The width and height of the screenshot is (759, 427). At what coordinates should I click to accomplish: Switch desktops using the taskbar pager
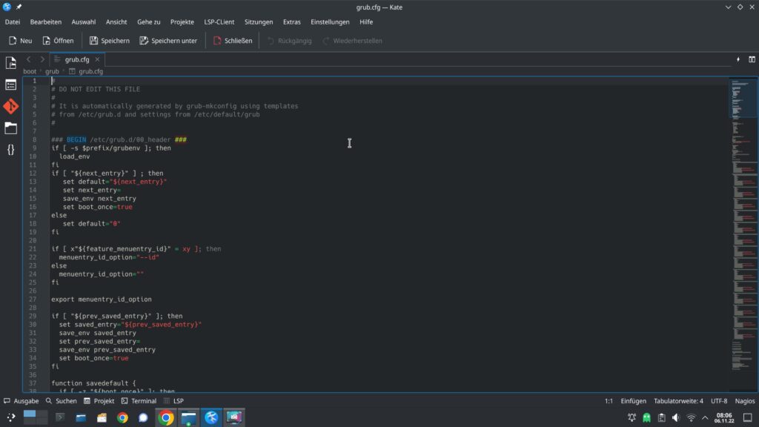tap(36, 417)
